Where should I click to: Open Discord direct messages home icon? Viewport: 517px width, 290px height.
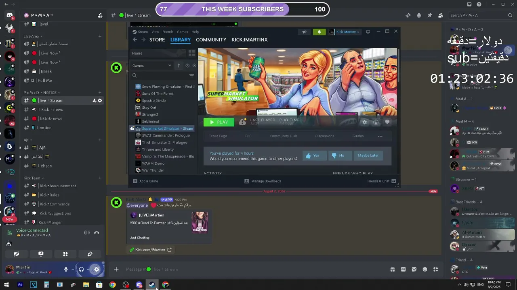(x=10, y=16)
